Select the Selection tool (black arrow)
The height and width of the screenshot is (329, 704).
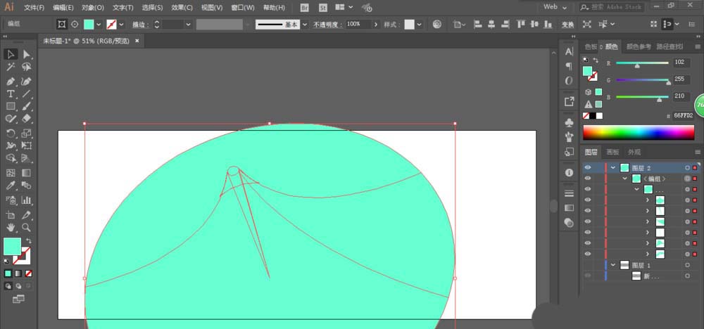11,54
